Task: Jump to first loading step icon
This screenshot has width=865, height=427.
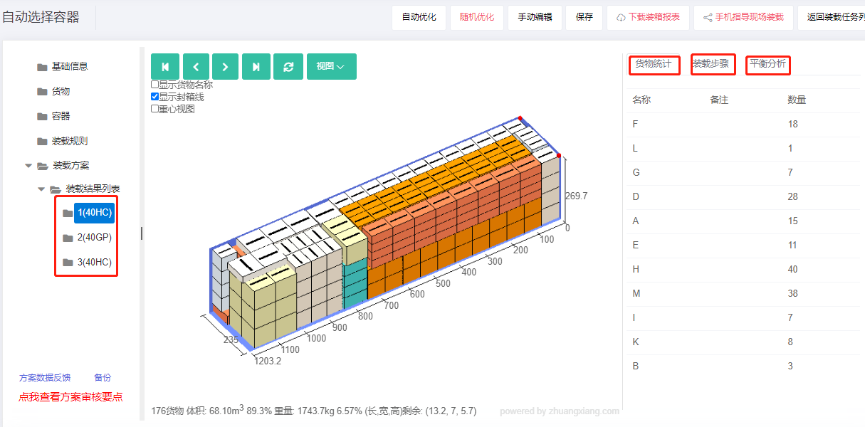Action: pyautogui.click(x=165, y=66)
